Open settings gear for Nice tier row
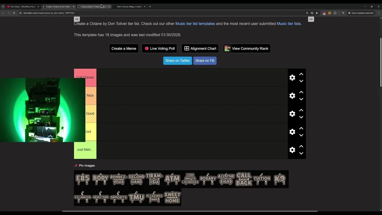 click(x=292, y=96)
